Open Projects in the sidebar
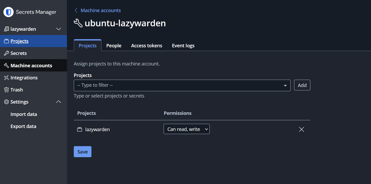The width and height of the screenshot is (371, 184). [x=33, y=41]
